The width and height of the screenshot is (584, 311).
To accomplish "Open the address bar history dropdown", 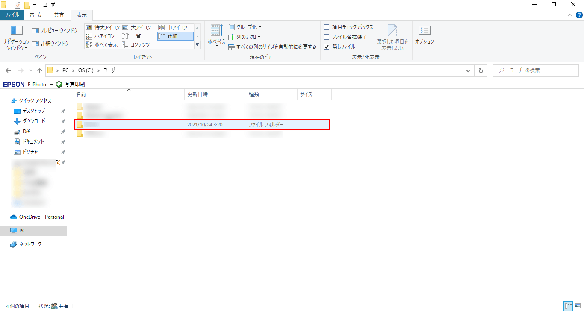I will (468, 70).
